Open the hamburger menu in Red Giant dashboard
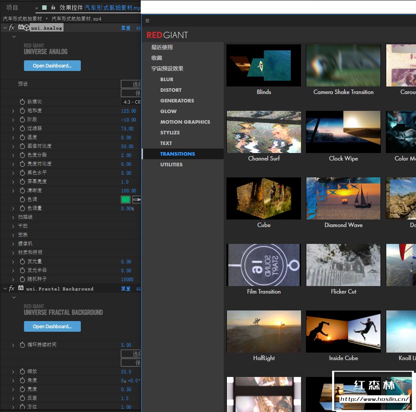Screen dimensions: 416x412 click(x=147, y=21)
